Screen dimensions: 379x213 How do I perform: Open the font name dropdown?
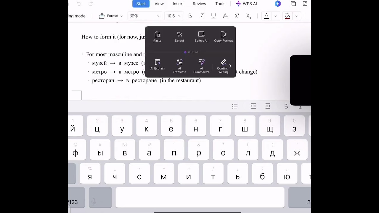[x=145, y=16]
